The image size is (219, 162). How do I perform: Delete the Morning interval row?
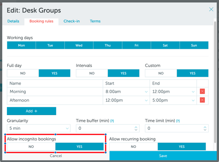tap(202, 91)
